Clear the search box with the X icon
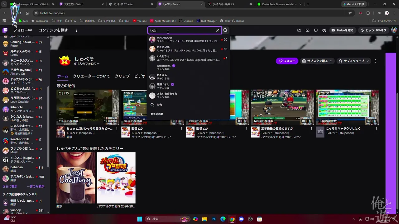 tap(218, 30)
